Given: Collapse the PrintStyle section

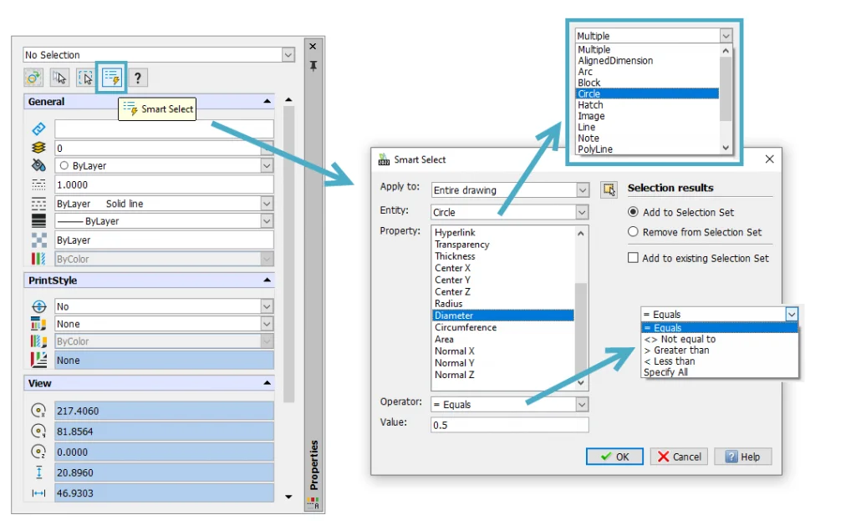Looking at the screenshot, I should pos(267,280).
